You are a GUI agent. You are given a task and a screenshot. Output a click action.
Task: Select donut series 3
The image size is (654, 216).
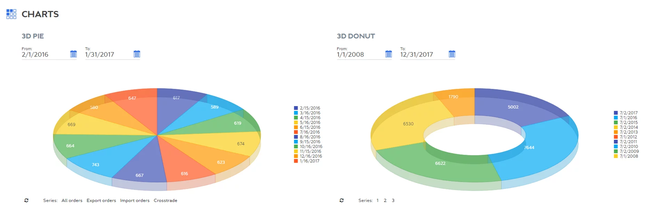[393, 200]
